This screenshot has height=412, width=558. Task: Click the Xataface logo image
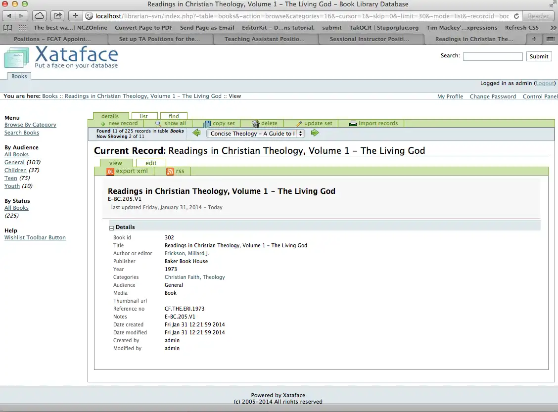click(61, 57)
